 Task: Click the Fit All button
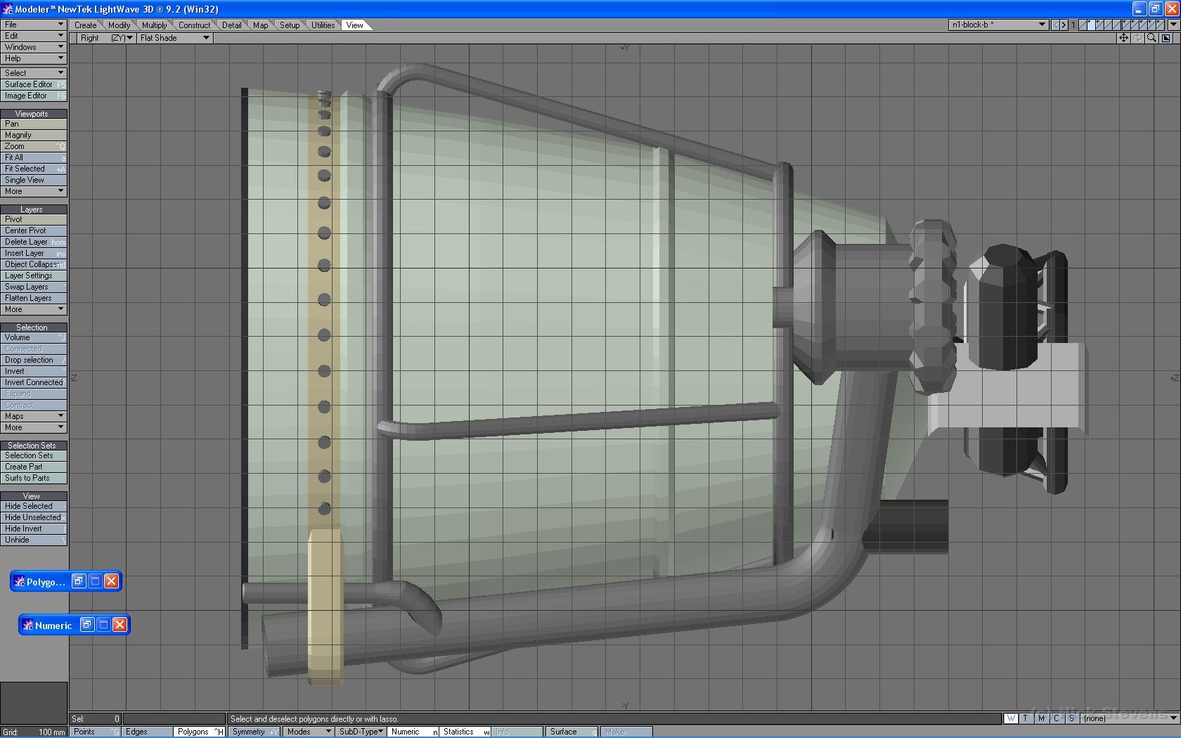[33, 157]
